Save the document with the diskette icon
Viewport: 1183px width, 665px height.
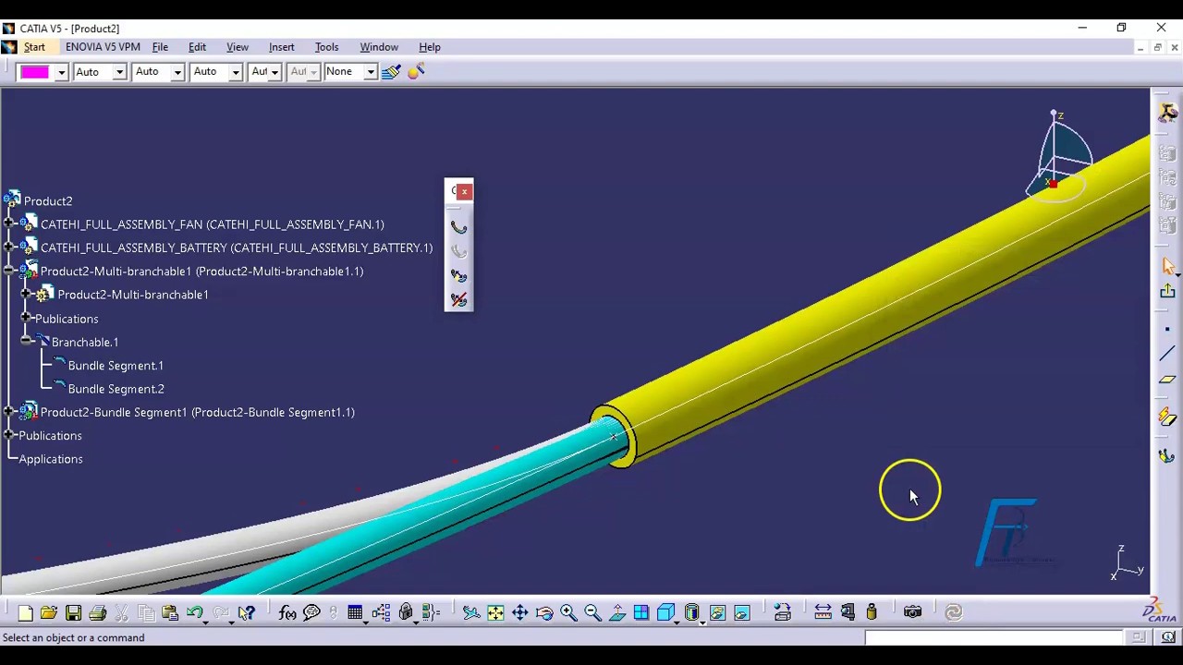click(73, 612)
